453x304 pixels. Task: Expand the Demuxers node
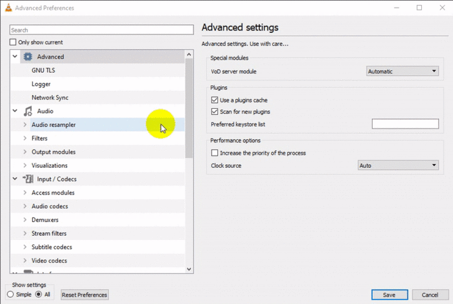(25, 219)
